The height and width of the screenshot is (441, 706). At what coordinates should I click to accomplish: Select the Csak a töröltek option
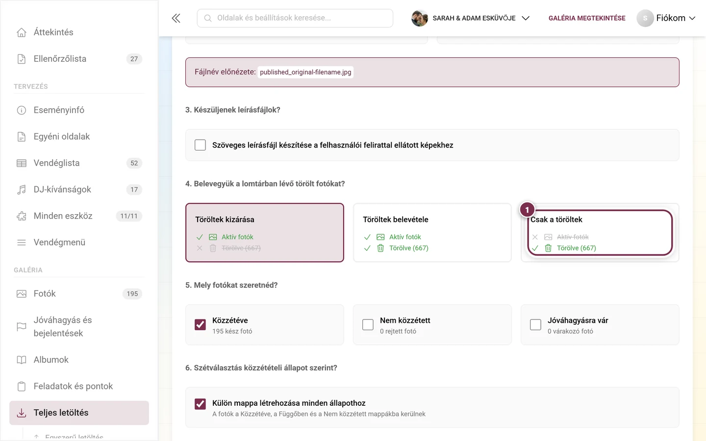600,233
